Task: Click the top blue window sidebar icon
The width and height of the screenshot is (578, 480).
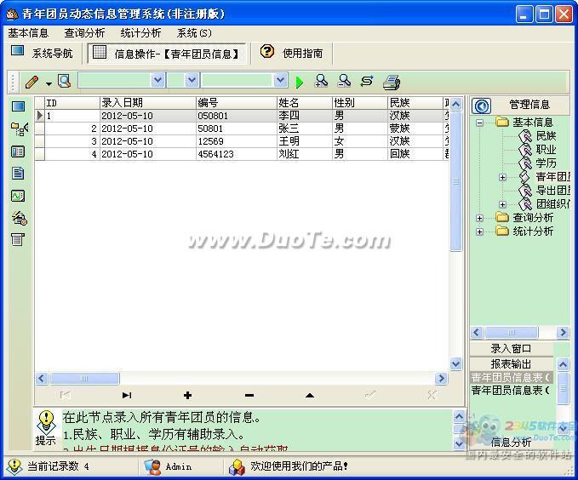Action: tap(18, 107)
